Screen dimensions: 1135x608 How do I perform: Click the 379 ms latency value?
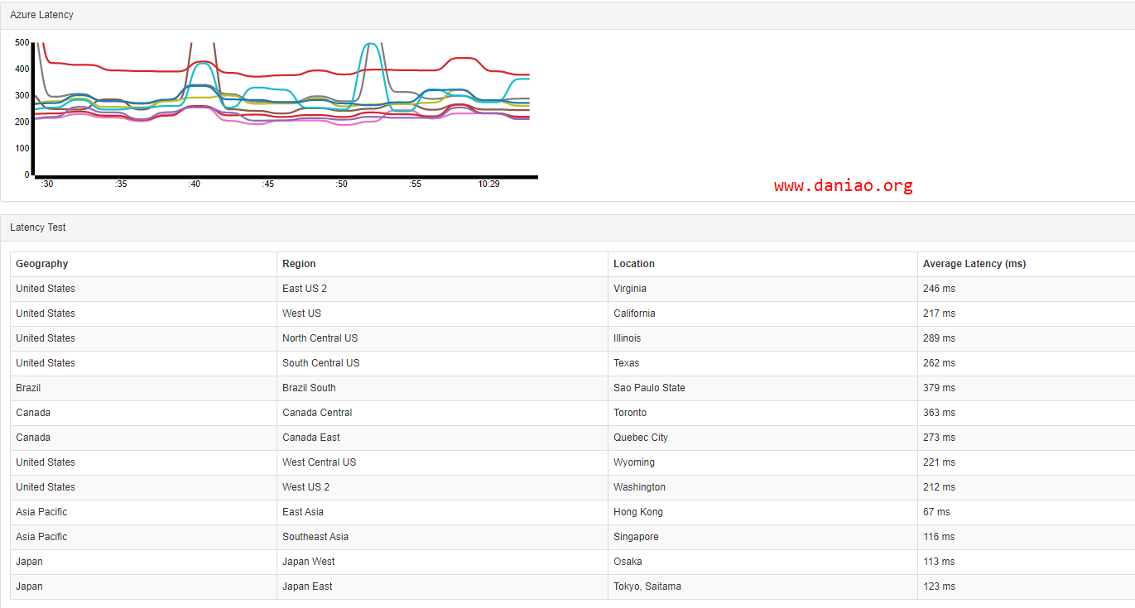939,388
